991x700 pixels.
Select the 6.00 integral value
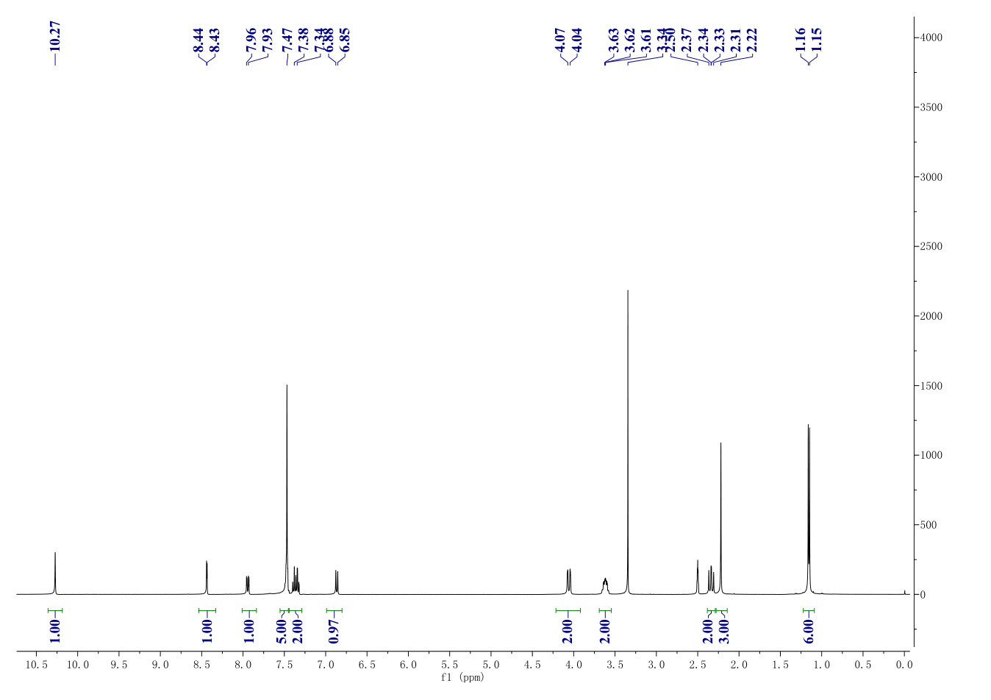pos(809,632)
